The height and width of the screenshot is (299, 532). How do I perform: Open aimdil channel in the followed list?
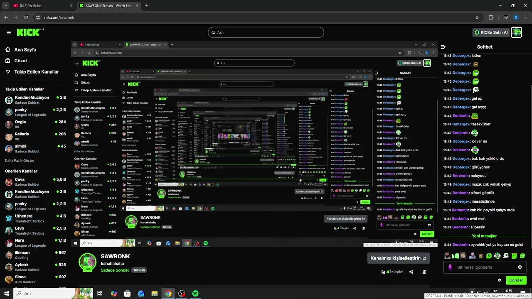tap(35, 149)
